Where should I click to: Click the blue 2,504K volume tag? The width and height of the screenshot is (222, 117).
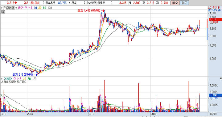[215, 95]
